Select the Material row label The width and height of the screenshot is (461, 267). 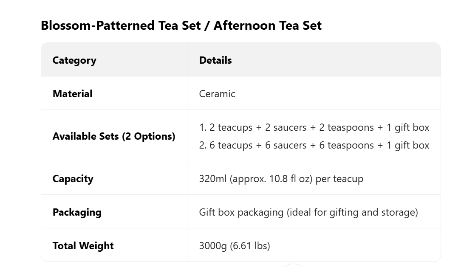point(72,94)
